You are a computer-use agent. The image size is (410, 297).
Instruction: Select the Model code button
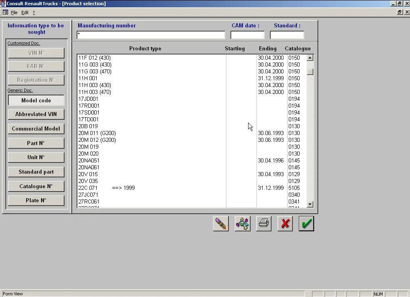tap(36, 100)
